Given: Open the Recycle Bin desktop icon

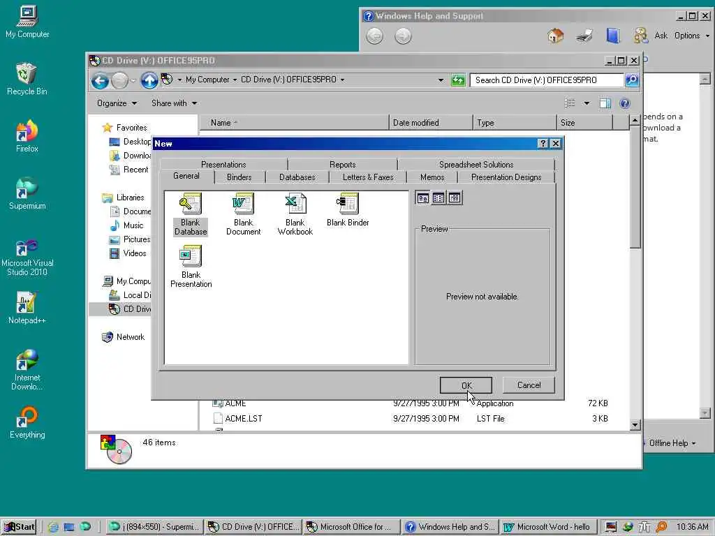Looking at the screenshot, I should pyautogui.click(x=27, y=79).
